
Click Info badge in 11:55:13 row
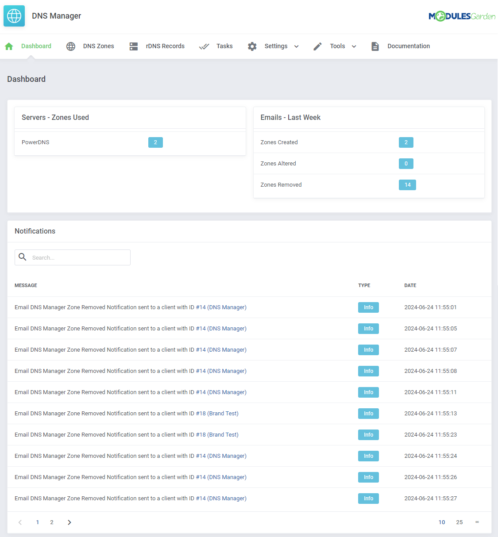click(368, 414)
